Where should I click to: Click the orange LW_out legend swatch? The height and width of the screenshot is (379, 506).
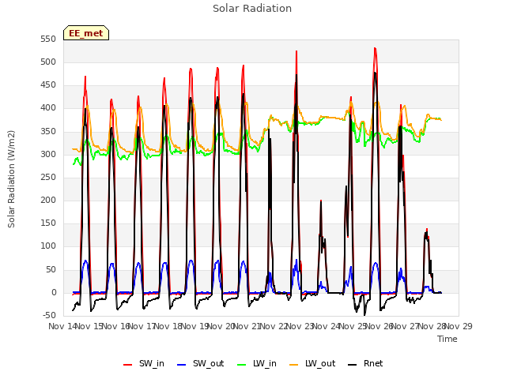click(293, 365)
